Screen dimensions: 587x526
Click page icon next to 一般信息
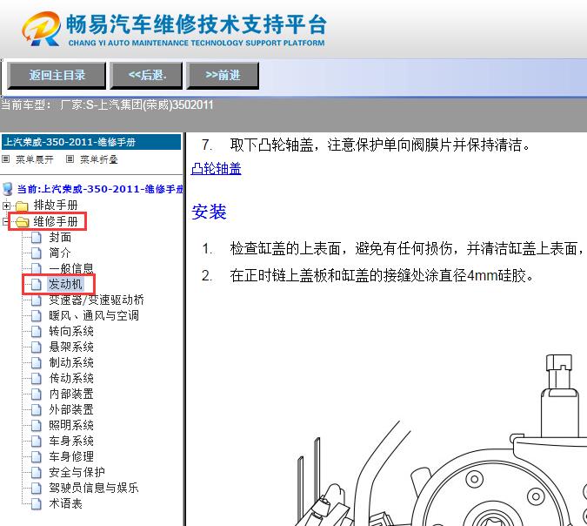click(37, 269)
